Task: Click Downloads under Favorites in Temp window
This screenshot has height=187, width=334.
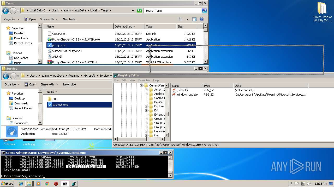Action: pyautogui.click(x=21, y=38)
